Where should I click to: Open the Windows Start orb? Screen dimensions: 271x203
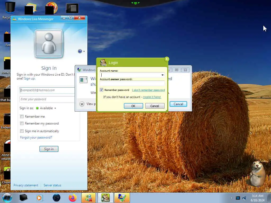[x=7, y=198]
